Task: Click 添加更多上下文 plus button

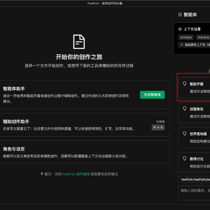Action: point(194,45)
